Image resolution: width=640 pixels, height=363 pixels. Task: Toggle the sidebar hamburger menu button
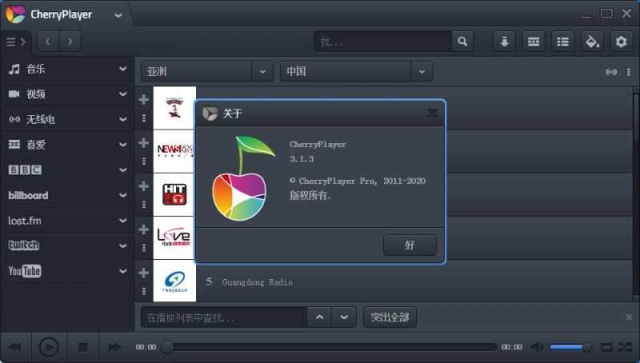click(16, 42)
